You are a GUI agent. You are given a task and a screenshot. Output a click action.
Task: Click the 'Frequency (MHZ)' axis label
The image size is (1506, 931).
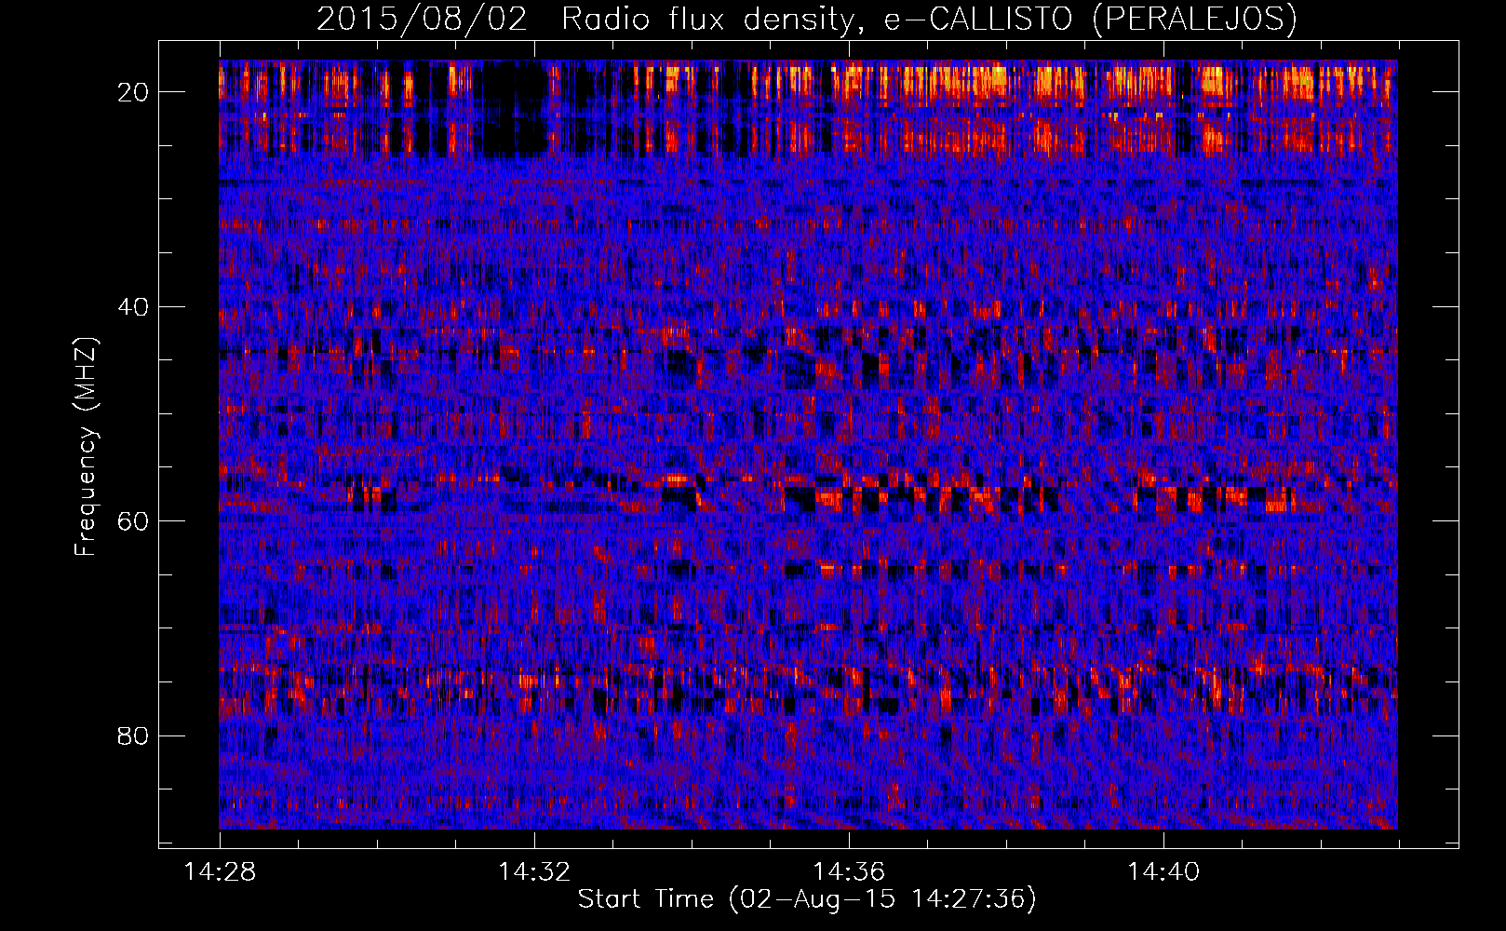(x=86, y=447)
